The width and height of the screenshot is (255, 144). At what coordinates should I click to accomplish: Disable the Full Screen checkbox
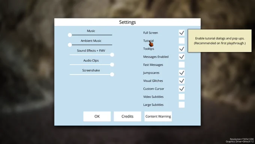point(181,33)
